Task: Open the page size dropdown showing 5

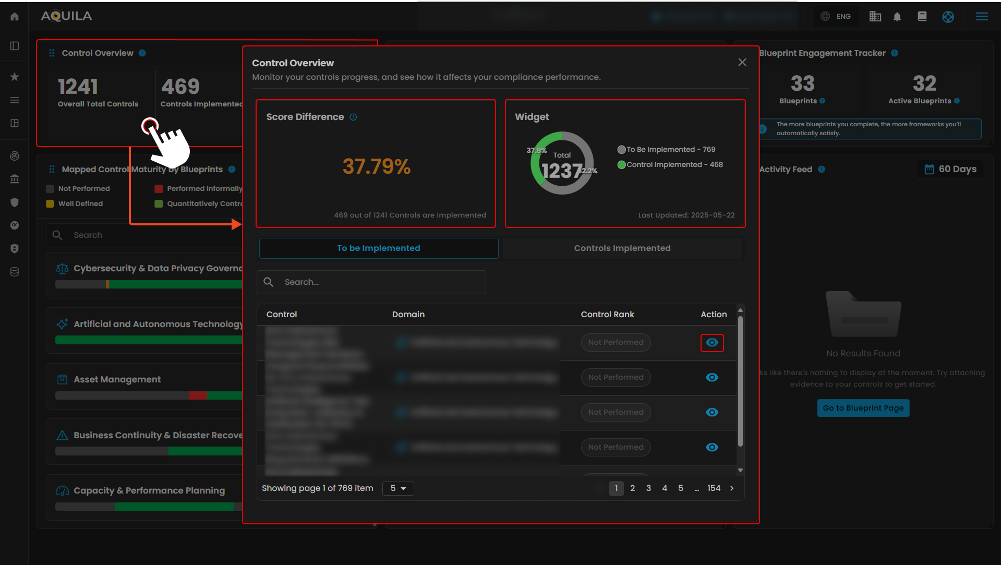Action: click(398, 488)
